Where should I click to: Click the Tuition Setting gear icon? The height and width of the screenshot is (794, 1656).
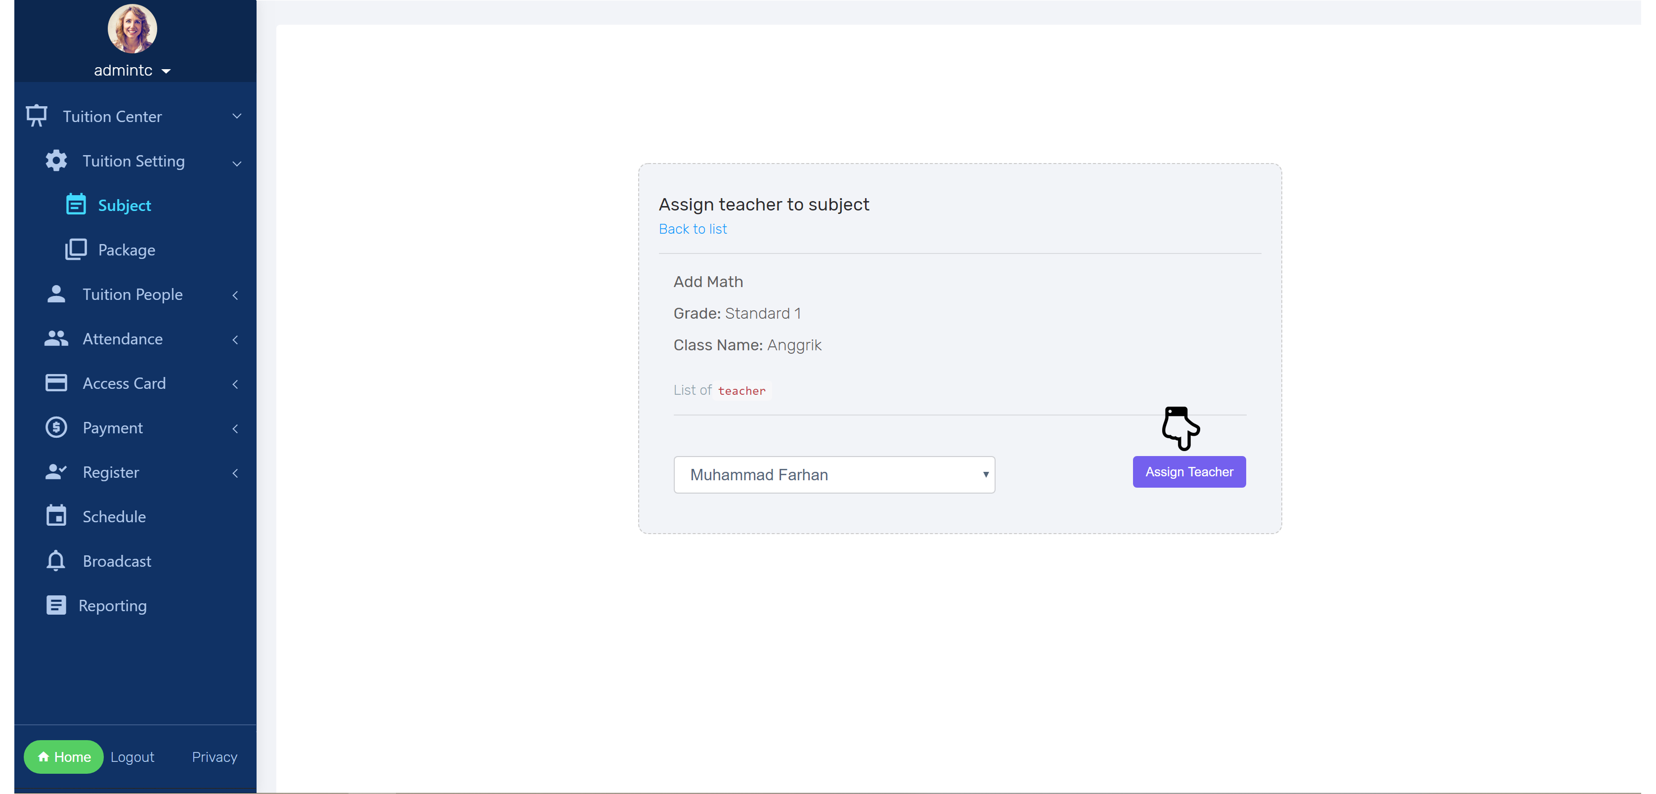pyautogui.click(x=56, y=161)
